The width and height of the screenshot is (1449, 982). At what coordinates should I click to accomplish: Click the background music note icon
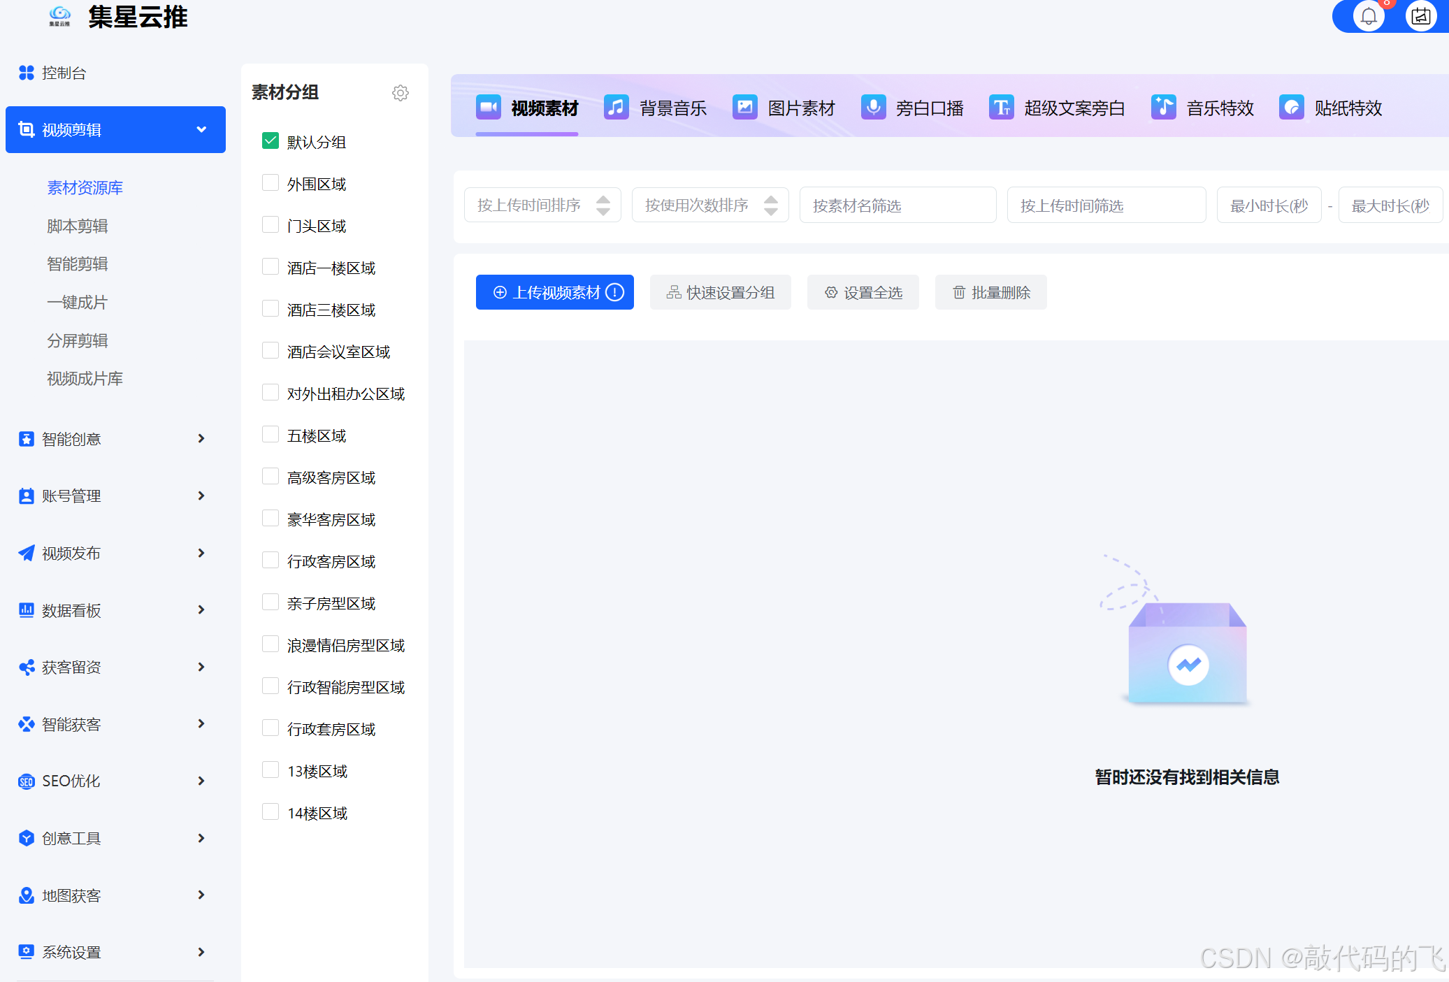(x=616, y=108)
